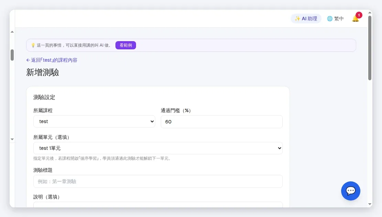
Task: Click the right page scrollbar thumb
Action: coord(370,48)
